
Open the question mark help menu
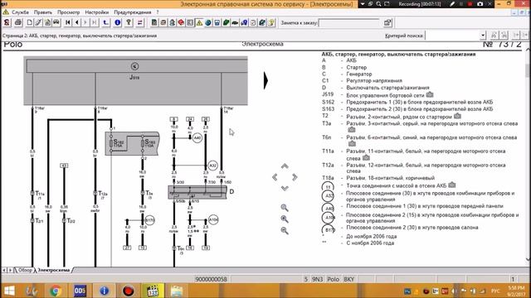pyautogui.click(x=158, y=12)
